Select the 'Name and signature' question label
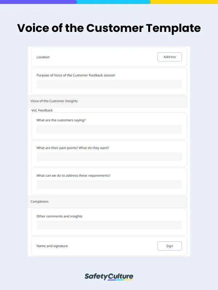This screenshot has width=218, height=290. (x=52, y=246)
